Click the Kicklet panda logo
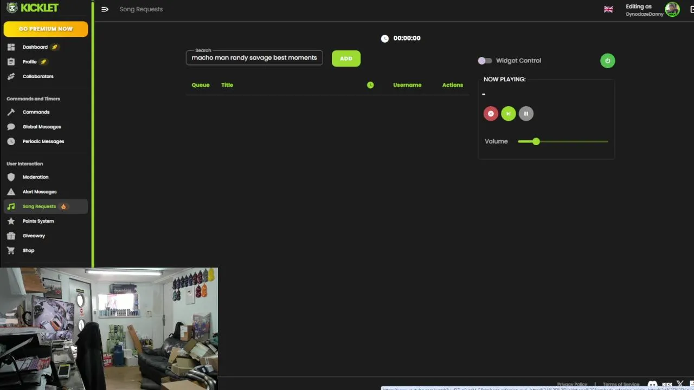 click(x=12, y=8)
